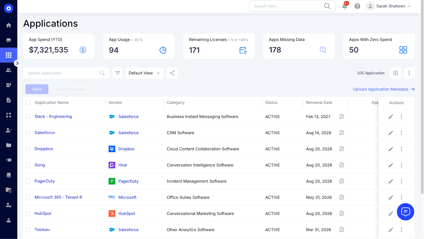Check the select-all box in the table header
This screenshot has height=239, width=424.
28,103
